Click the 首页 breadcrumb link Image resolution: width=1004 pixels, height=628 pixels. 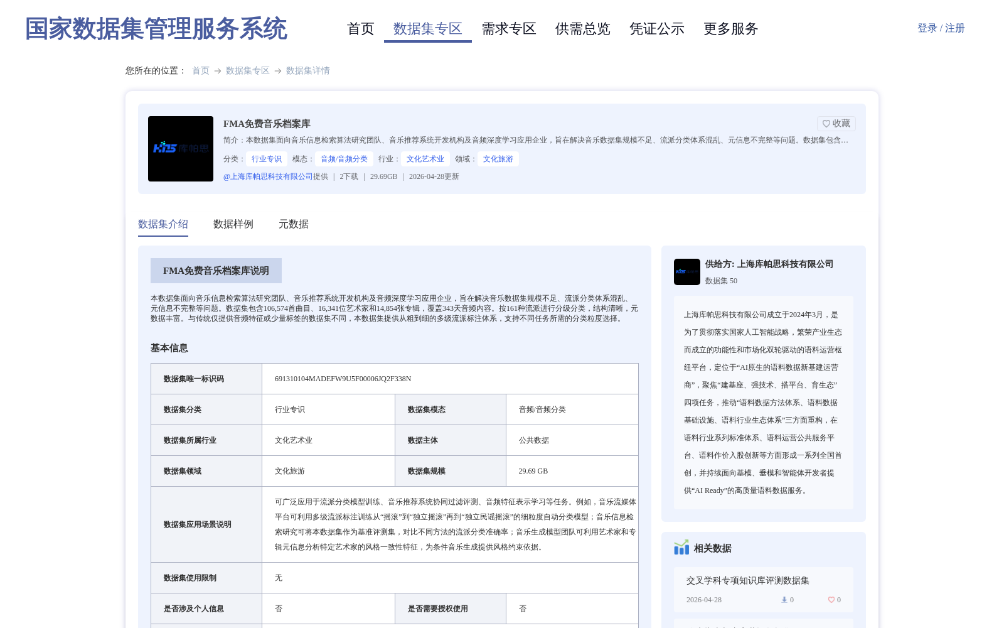click(x=201, y=71)
